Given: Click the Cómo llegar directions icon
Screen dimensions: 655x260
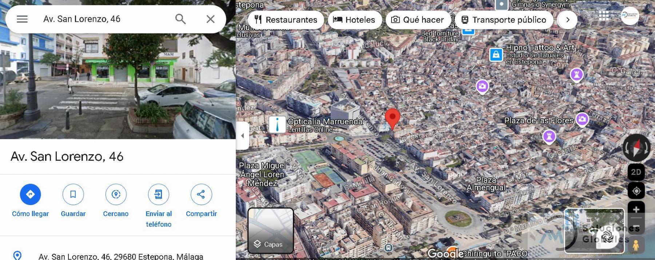Looking at the screenshot, I should (x=31, y=195).
